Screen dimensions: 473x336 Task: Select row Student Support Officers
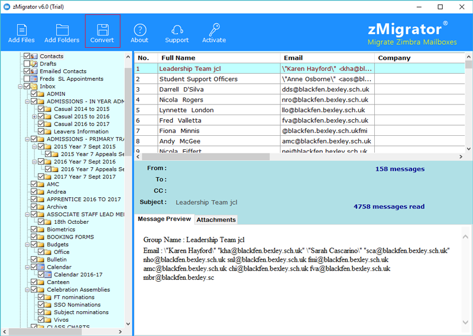click(x=300, y=79)
